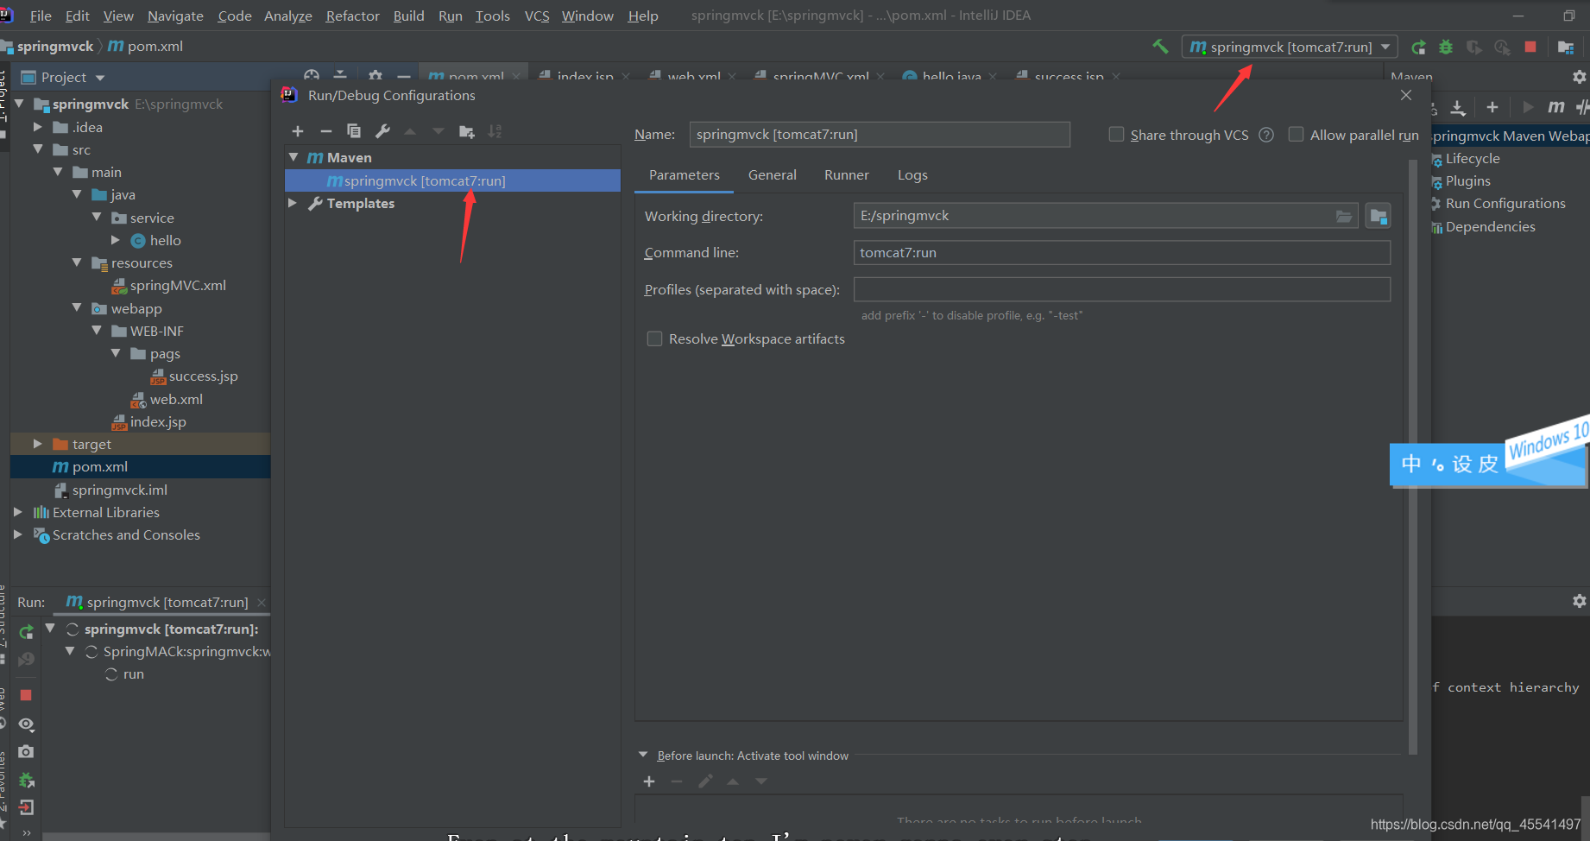
Task: Browse Working directory with folder button
Action: coord(1343,215)
